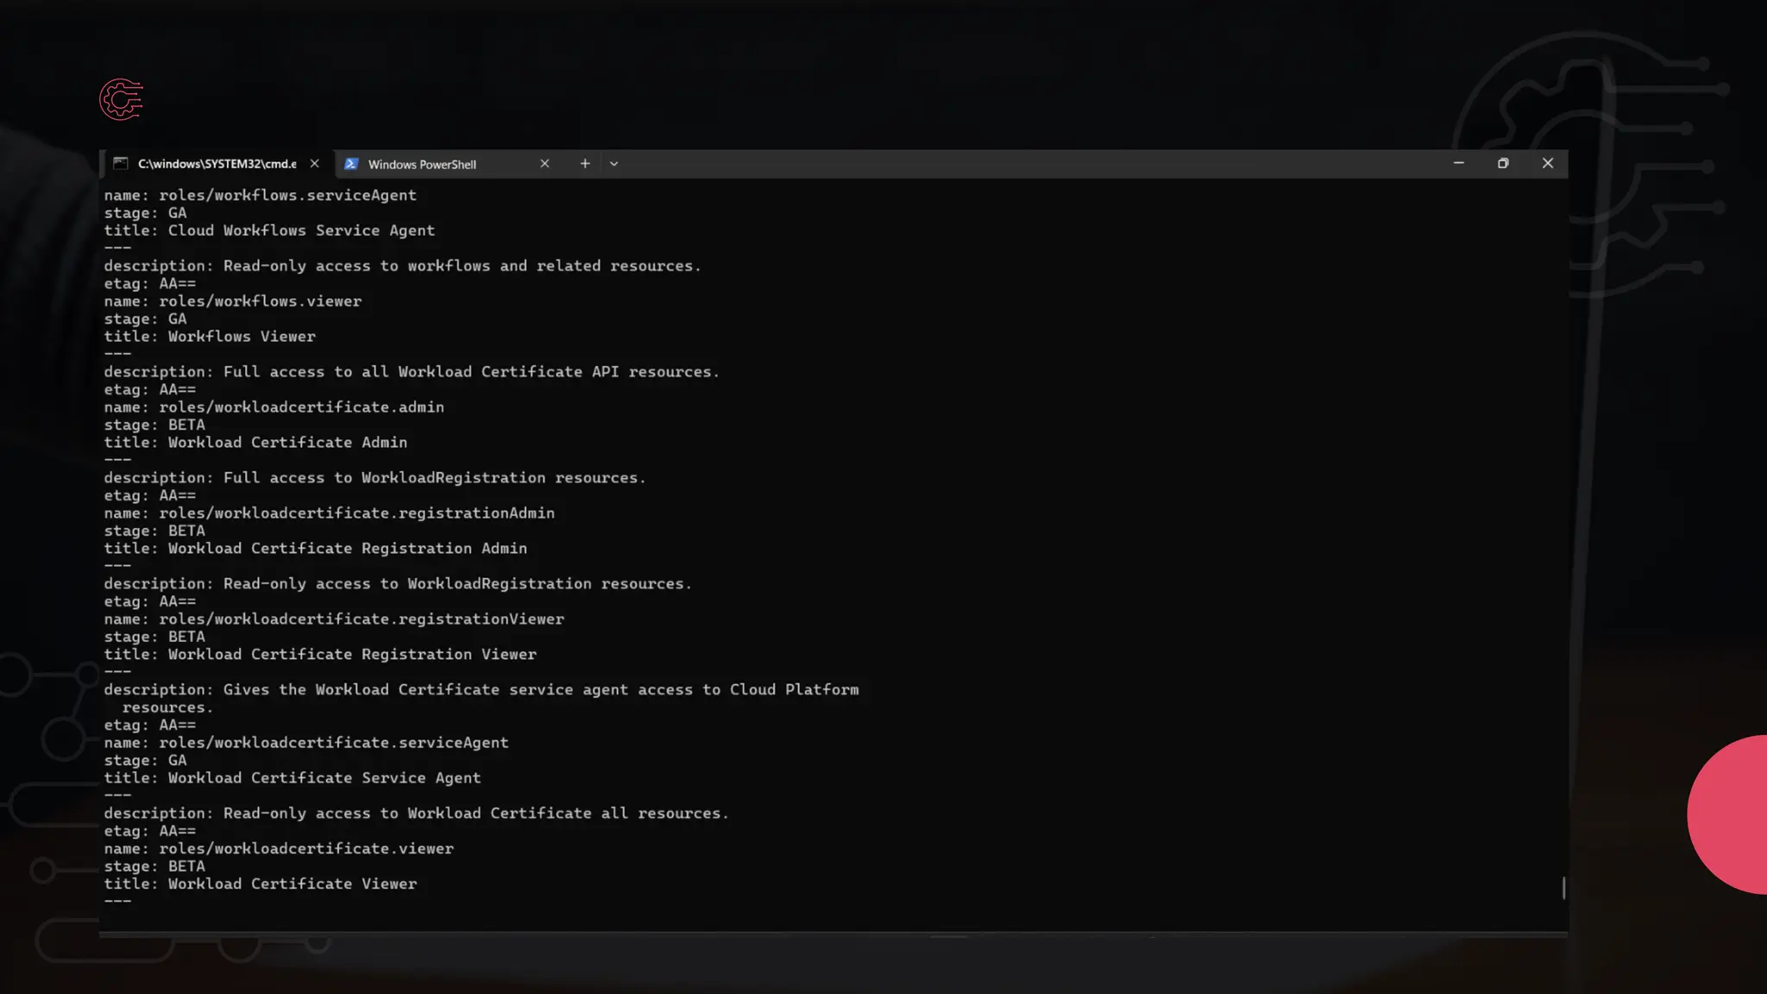Minimize the terminal window
Screen dimensions: 1767x994
[x=1459, y=163]
